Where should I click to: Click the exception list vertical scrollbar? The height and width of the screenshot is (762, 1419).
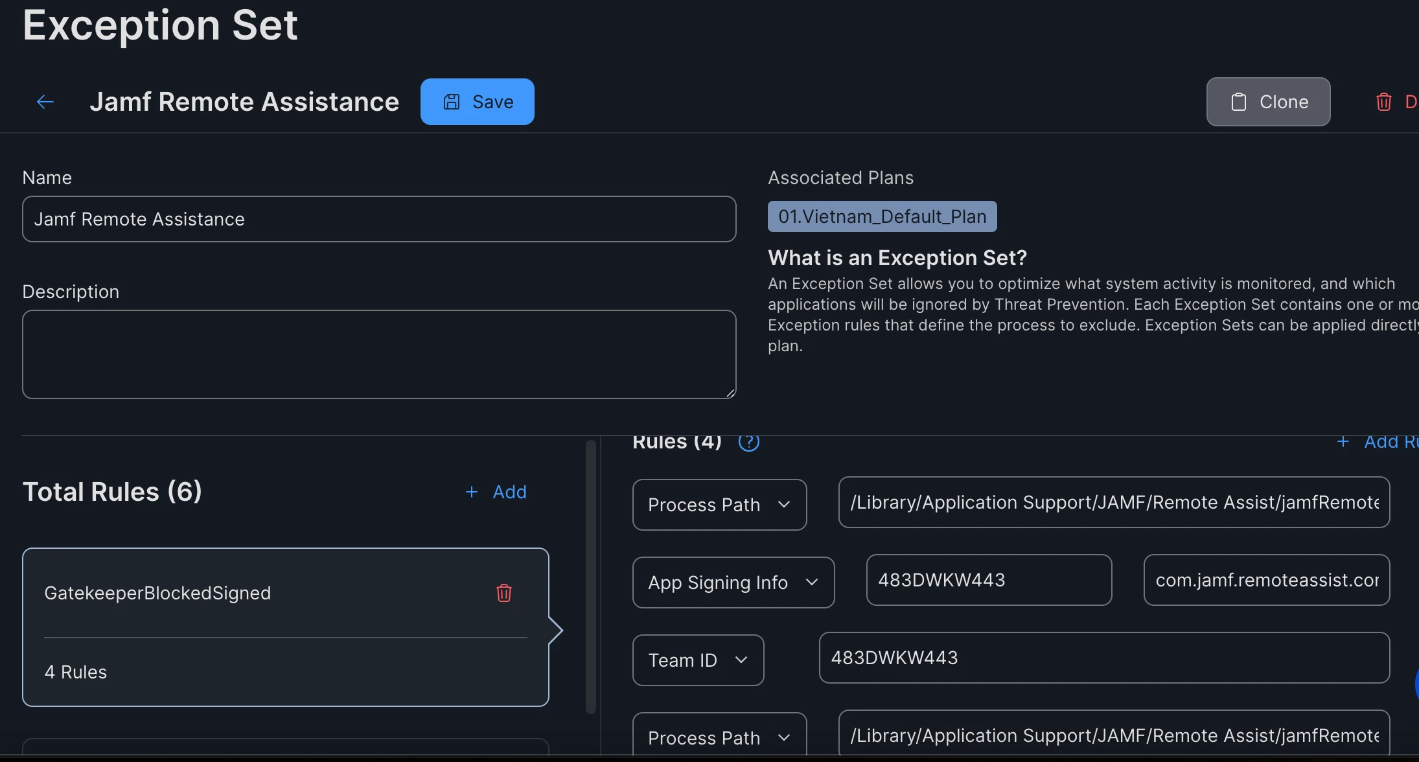tap(590, 577)
